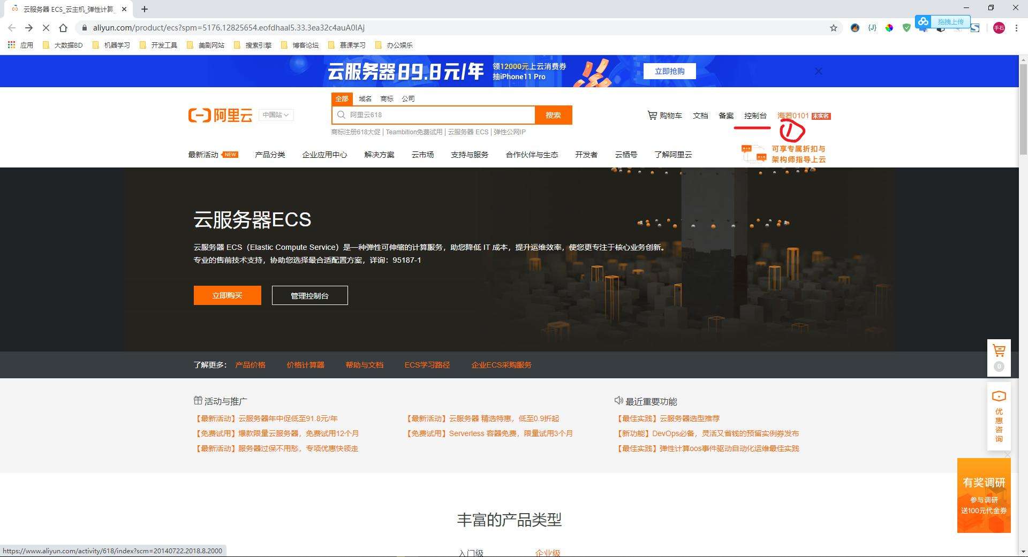Open the 优惠咨询 chat widget

pos(999,416)
